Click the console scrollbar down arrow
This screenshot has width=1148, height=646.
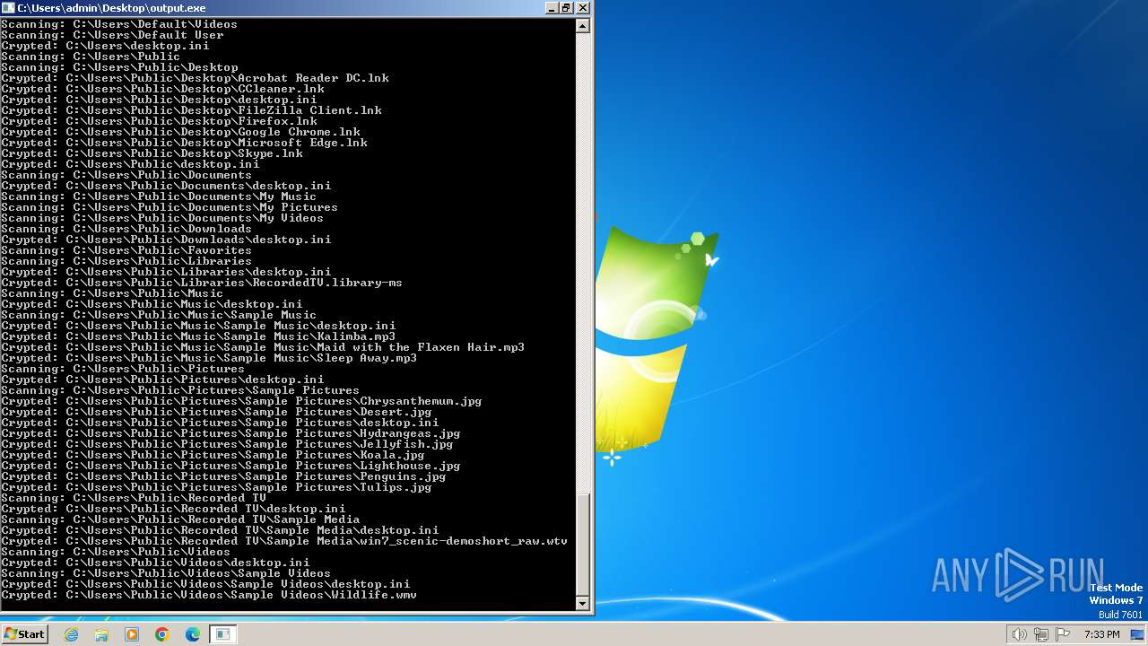pos(583,603)
